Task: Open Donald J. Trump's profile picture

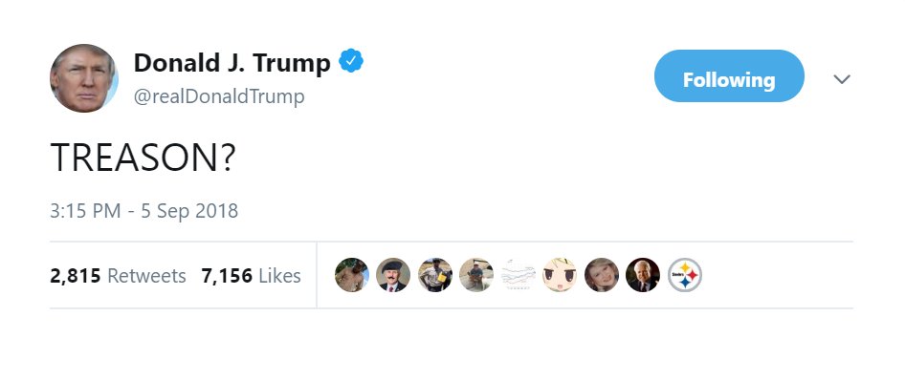Action: coord(84,78)
